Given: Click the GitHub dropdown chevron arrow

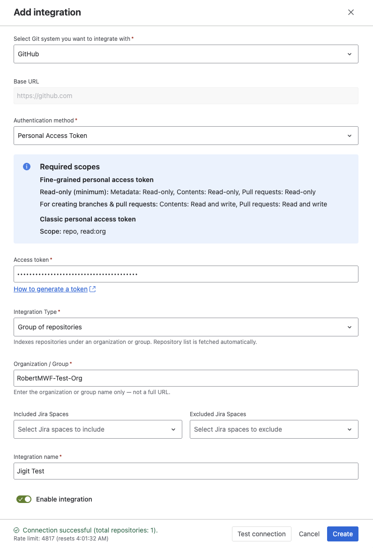Looking at the screenshot, I should 349,54.
